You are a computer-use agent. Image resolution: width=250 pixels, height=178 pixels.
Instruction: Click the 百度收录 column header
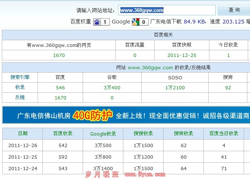(63, 133)
